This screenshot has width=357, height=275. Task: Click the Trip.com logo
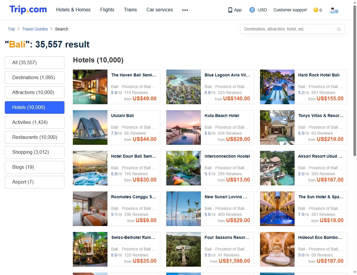point(28,10)
